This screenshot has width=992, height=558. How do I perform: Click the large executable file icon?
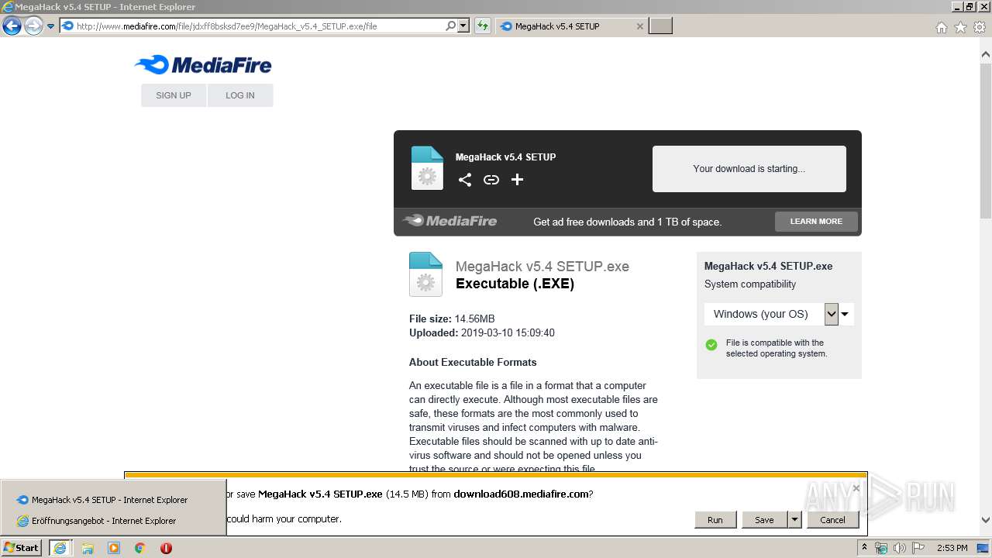(425, 274)
